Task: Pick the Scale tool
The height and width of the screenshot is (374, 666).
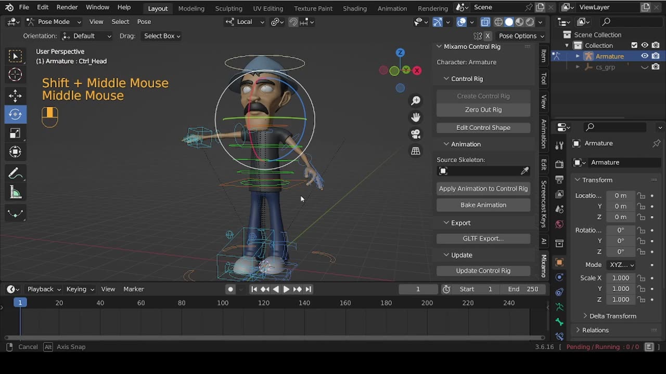Action: point(15,133)
